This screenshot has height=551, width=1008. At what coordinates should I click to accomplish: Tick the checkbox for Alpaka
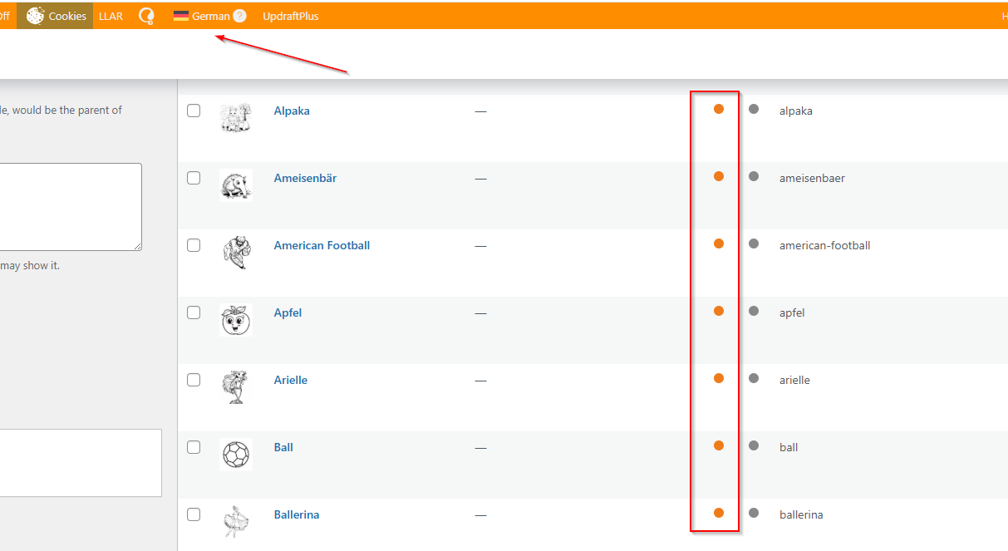tap(194, 111)
